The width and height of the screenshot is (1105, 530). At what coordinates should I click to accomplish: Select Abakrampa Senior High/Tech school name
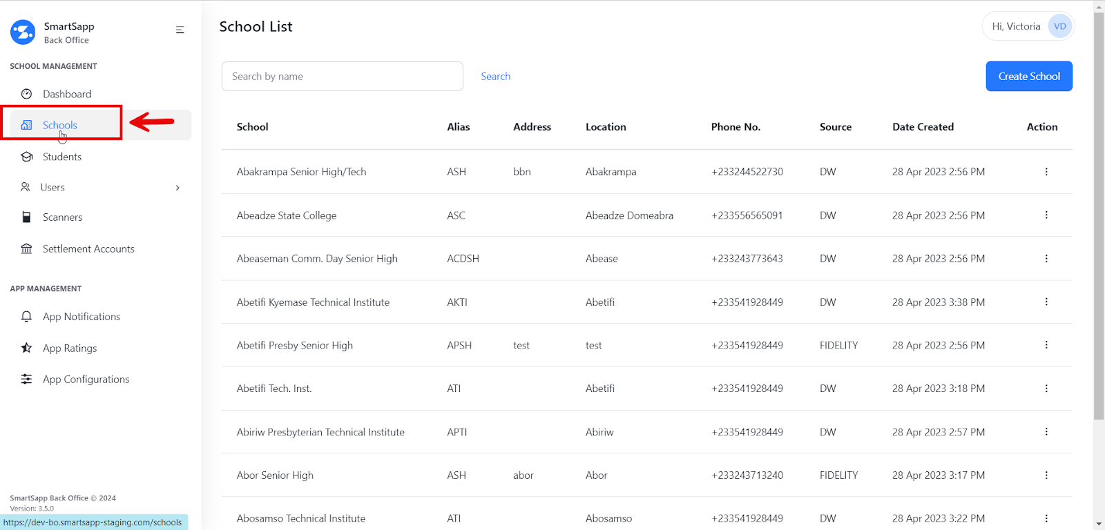coord(301,172)
